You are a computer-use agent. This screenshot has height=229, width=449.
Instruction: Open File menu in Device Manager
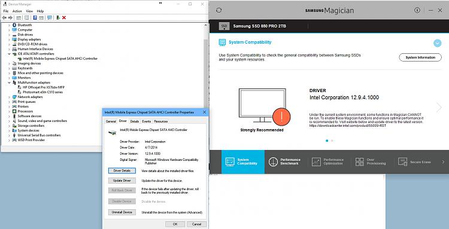(x=6, y=11)
